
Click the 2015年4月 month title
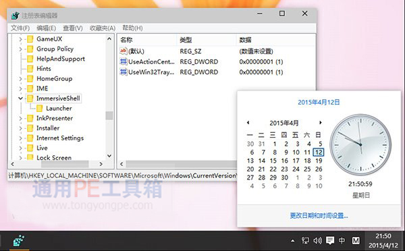tap(284, 123)
